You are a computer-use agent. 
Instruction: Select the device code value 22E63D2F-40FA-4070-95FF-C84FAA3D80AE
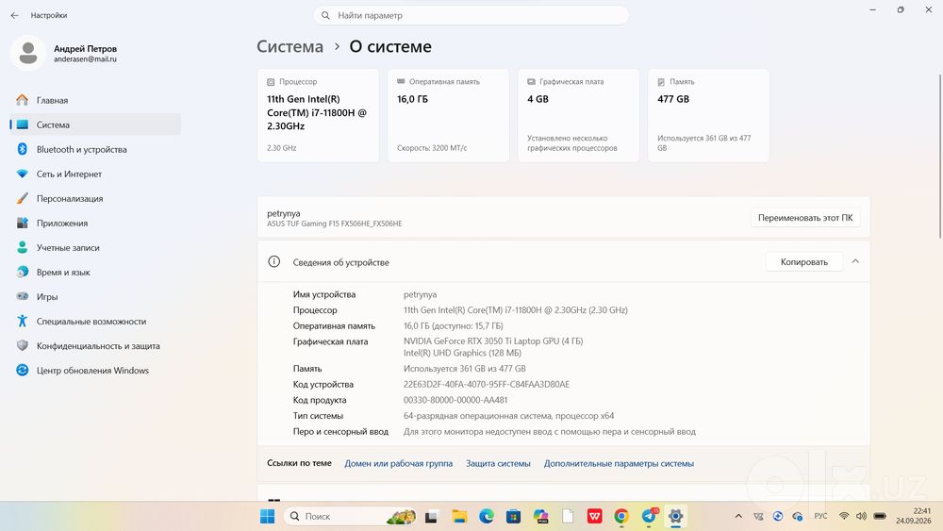pos(486,384)
